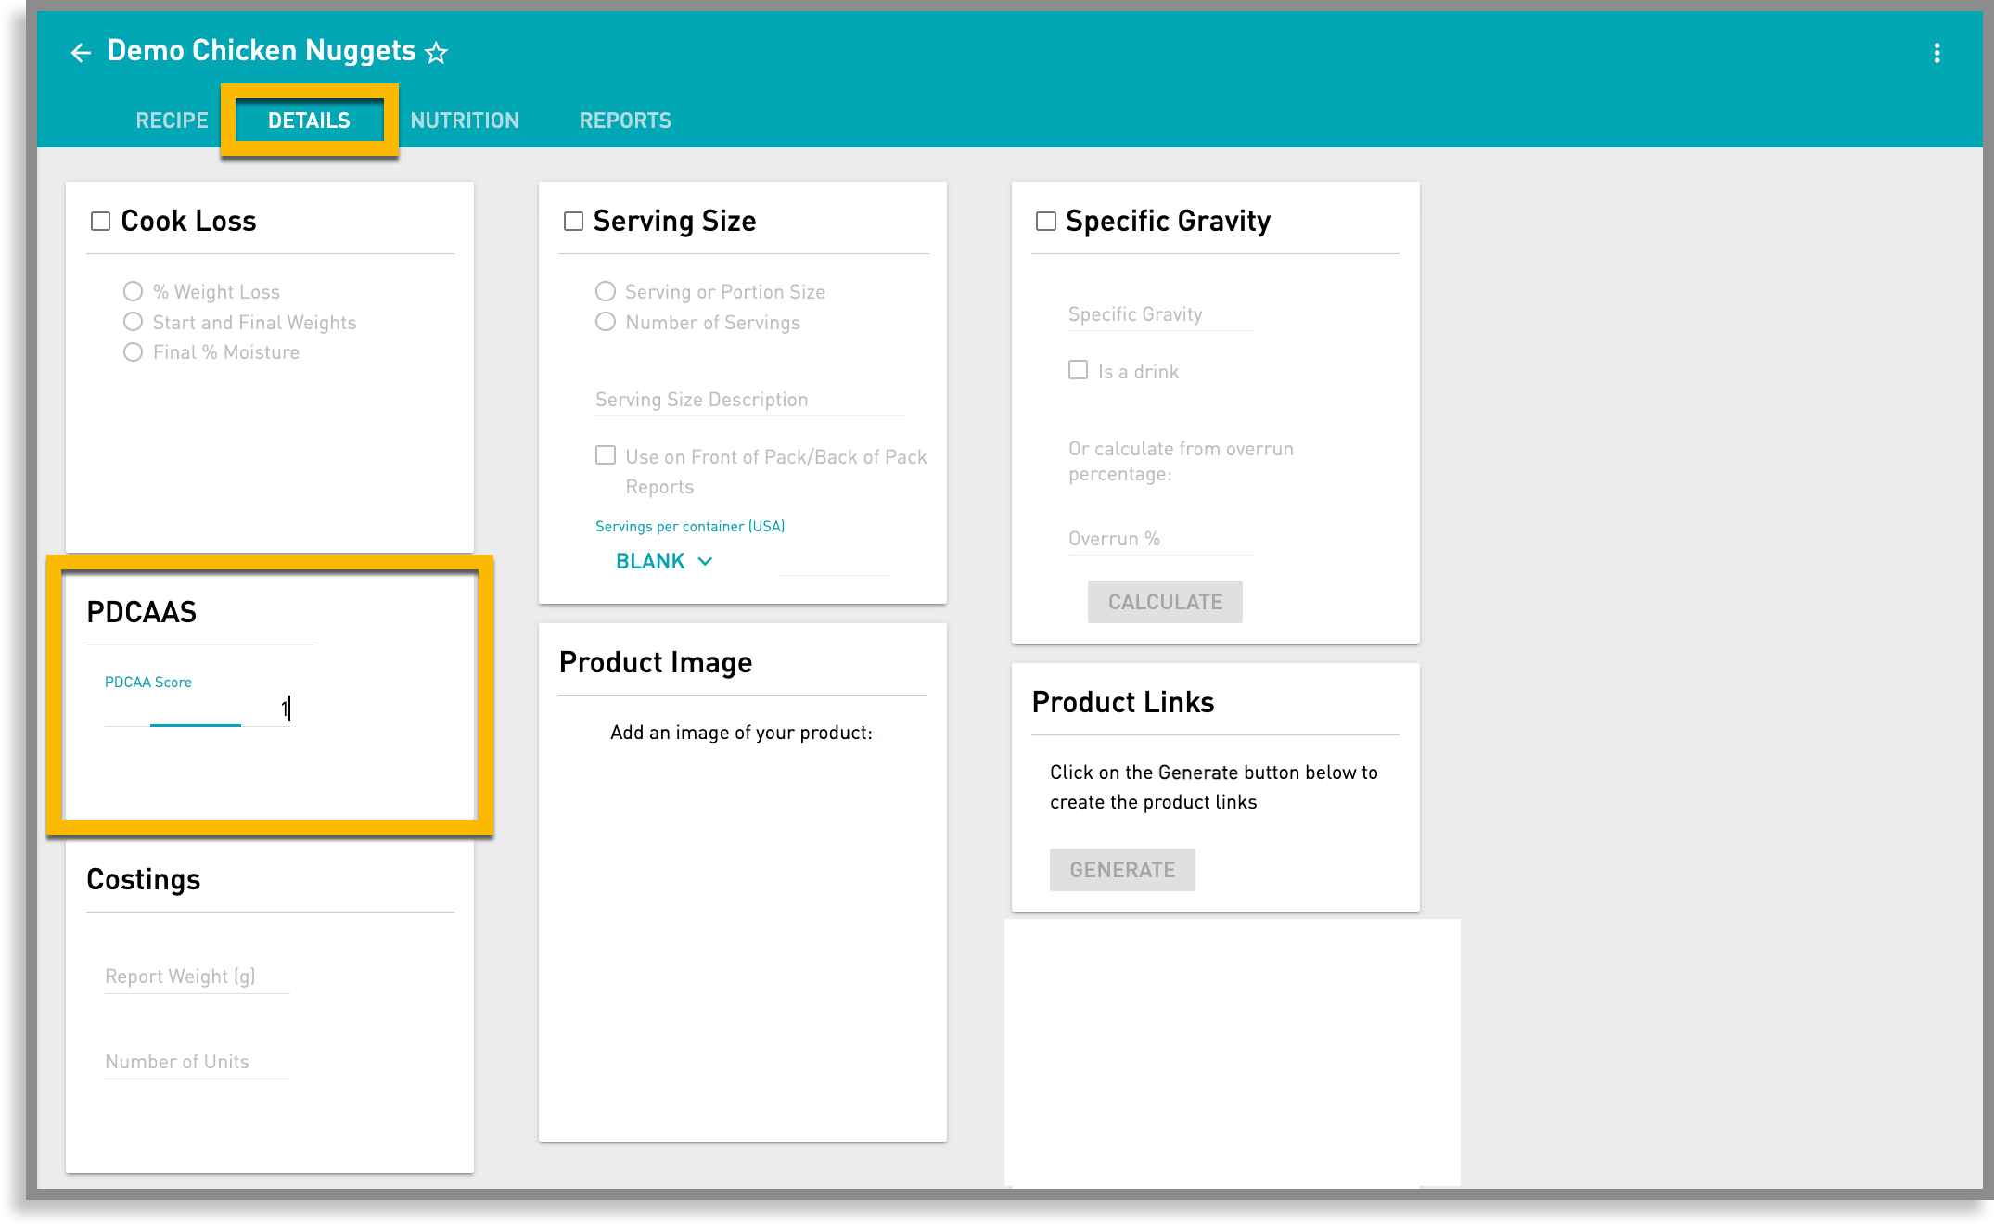Select Number of Servings radio button
Viewport: 1994px width, 1226px height.
point(606,322)
